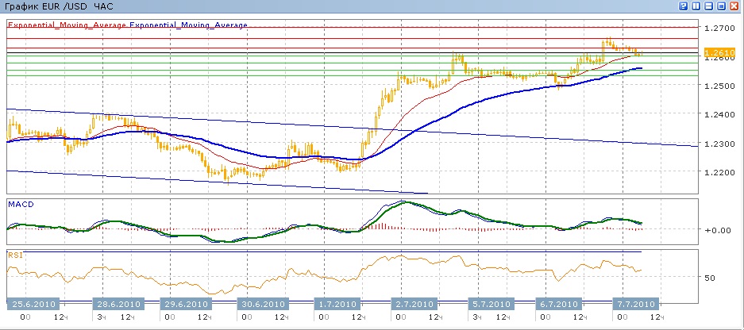Click the orange 1.2610 current price tag

pyautogui.click(x=717, y=52)
